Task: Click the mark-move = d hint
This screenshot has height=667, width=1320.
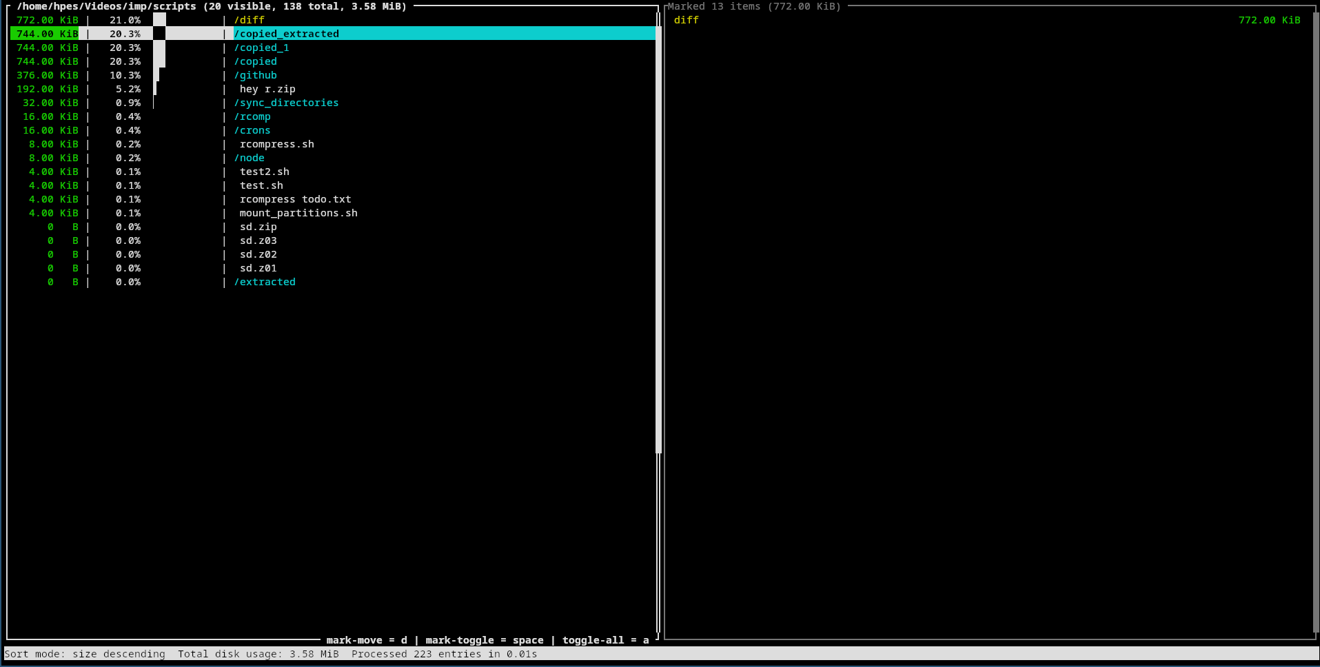Action: point(366,640)
